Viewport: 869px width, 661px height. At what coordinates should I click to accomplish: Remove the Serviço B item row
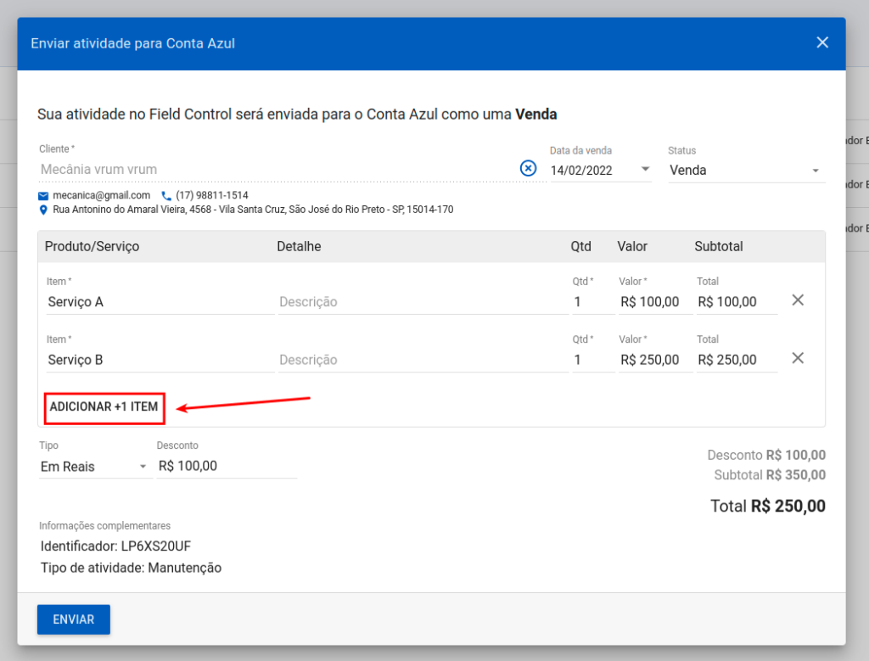coord(798,358)
